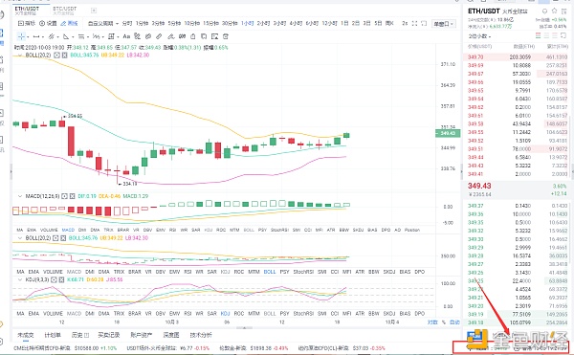Switch to the ETH/USDT chart tab
This screenshot has height=355, width=574.
[27, 11]
